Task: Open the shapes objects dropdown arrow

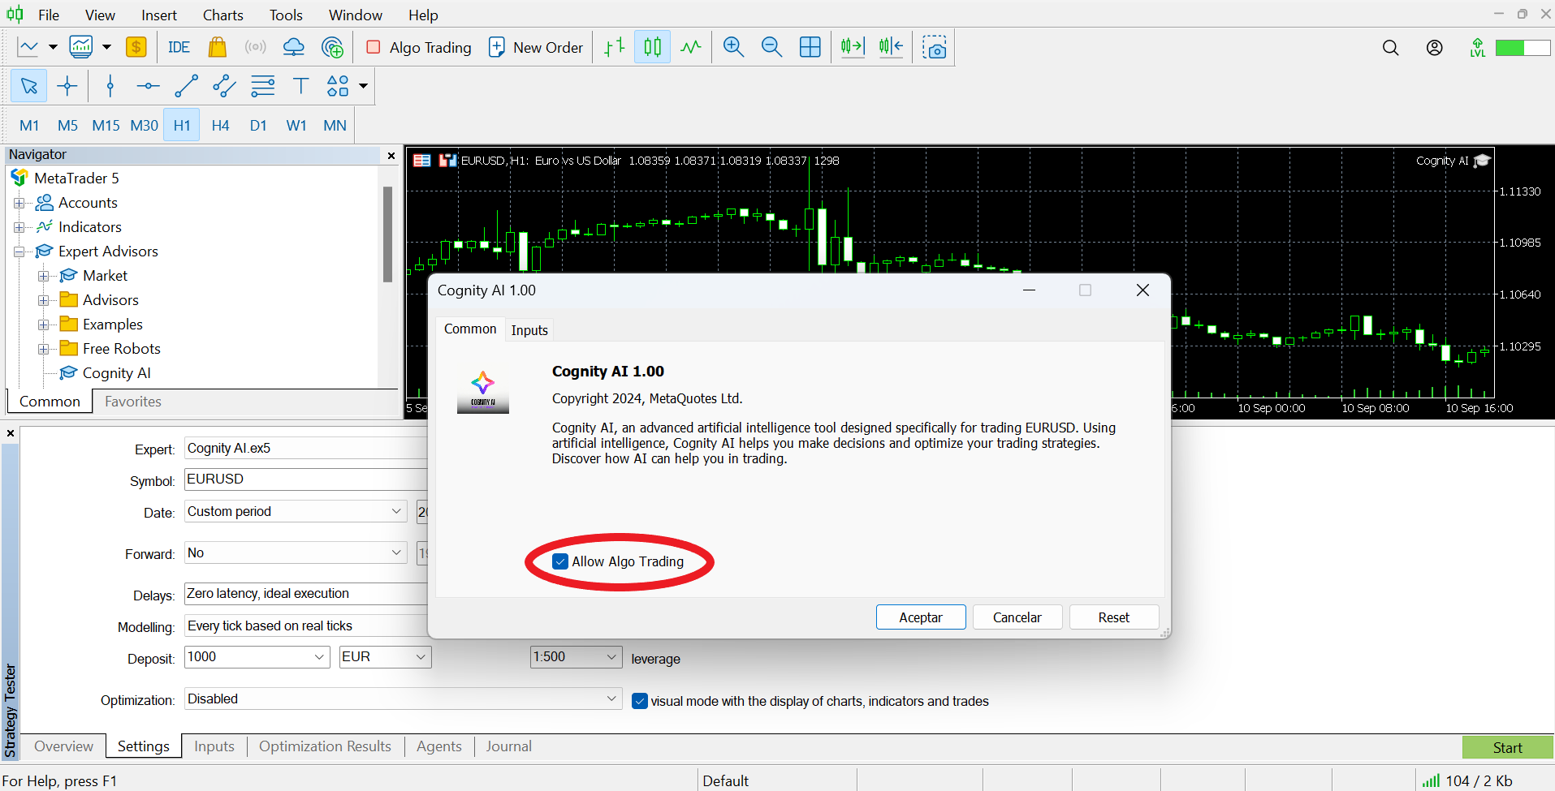Action: point(363,86)
